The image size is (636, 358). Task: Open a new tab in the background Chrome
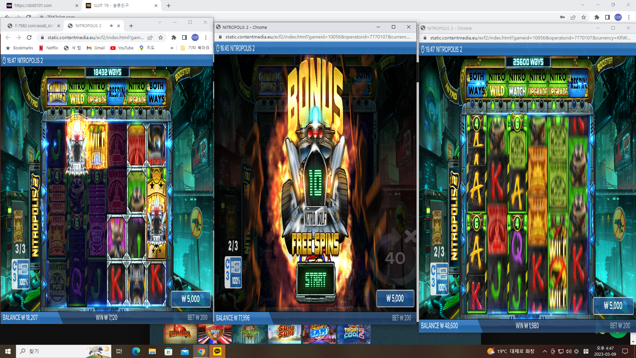click(x=169, y=6)
